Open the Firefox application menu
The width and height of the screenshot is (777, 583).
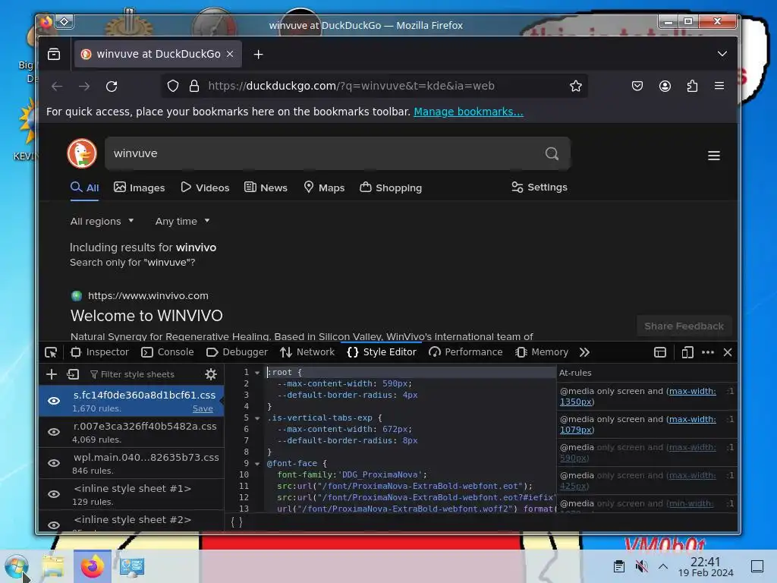pos(719,86)
